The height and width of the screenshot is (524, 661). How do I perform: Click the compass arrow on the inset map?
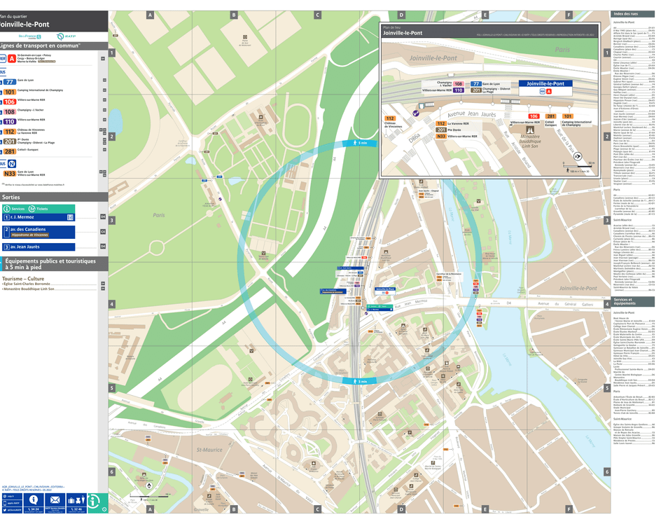[578, 156]
